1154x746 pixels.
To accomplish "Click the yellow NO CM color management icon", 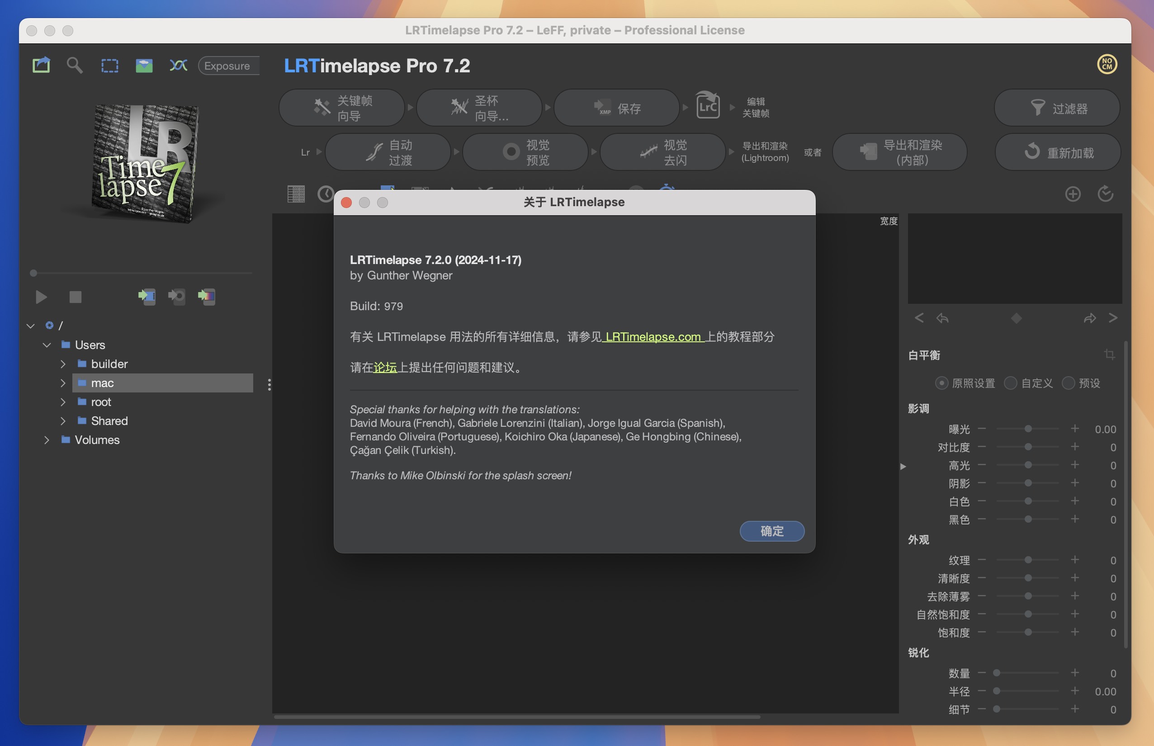I will [1107, 64].
